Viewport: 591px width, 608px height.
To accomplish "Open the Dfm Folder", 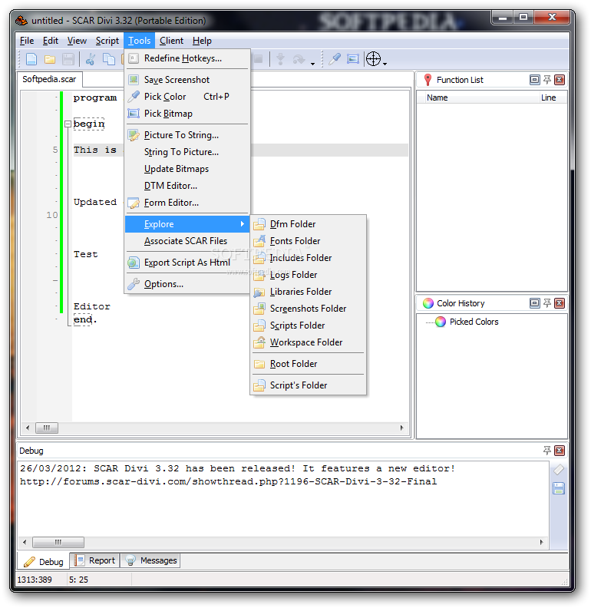I will (309, 224).
